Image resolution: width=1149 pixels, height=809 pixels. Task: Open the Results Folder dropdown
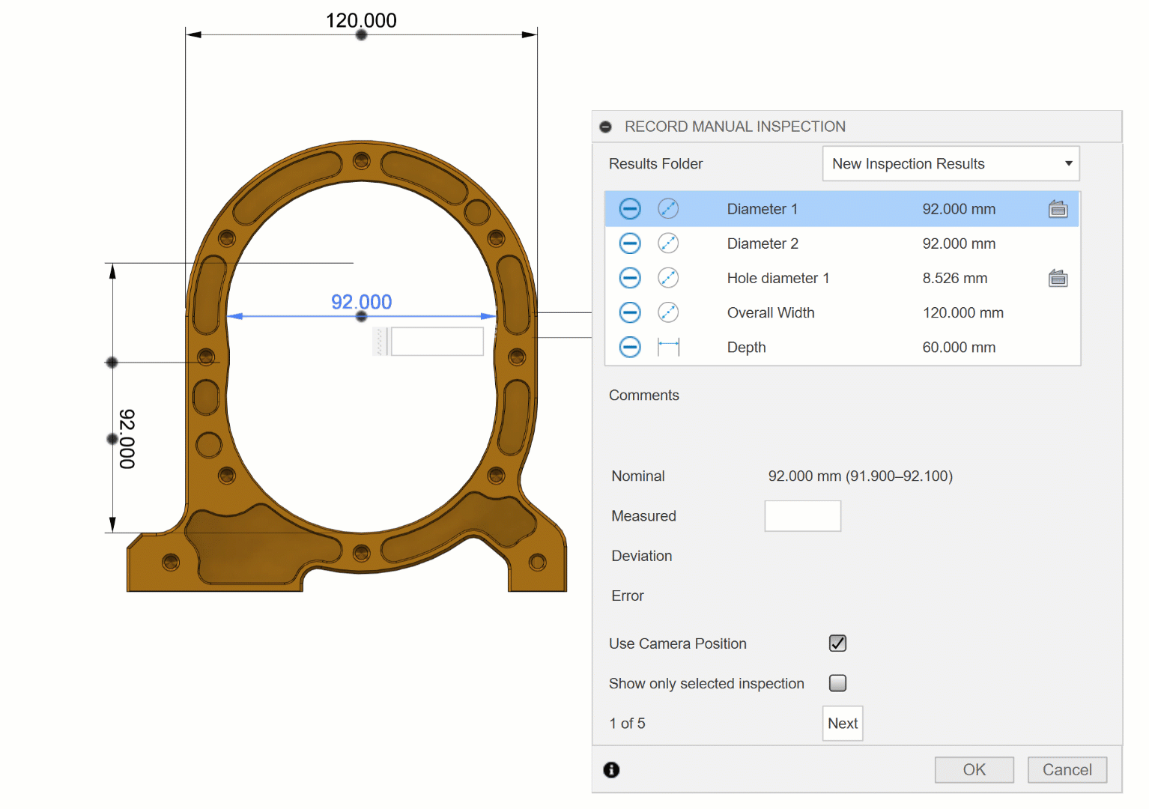[x=950, y=164]
